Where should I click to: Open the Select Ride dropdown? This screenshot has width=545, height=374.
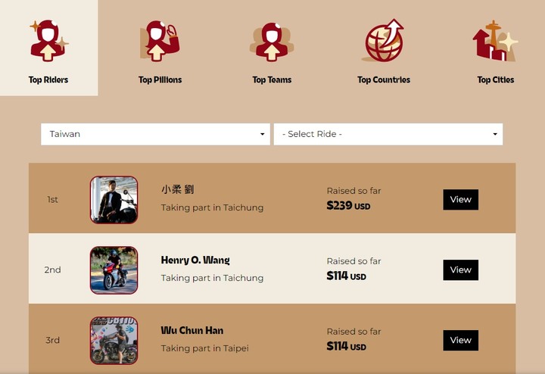[388, 134]
